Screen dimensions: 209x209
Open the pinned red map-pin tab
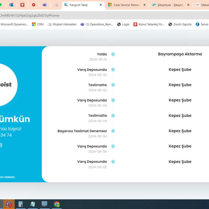(x=22, y=5)
